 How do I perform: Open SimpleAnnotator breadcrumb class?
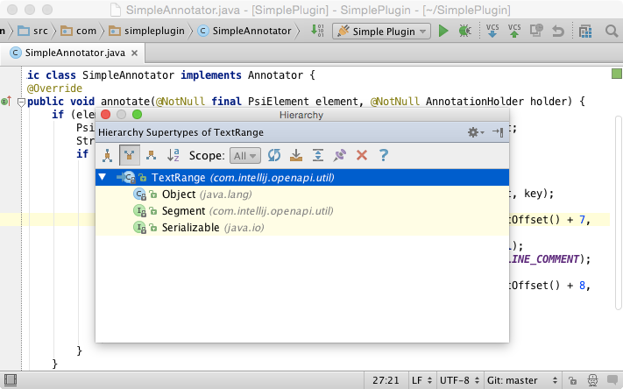point(244,31)
